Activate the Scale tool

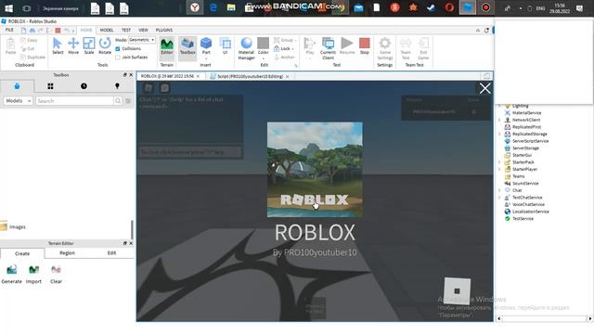pyautogui.click(x=89, y=46)
